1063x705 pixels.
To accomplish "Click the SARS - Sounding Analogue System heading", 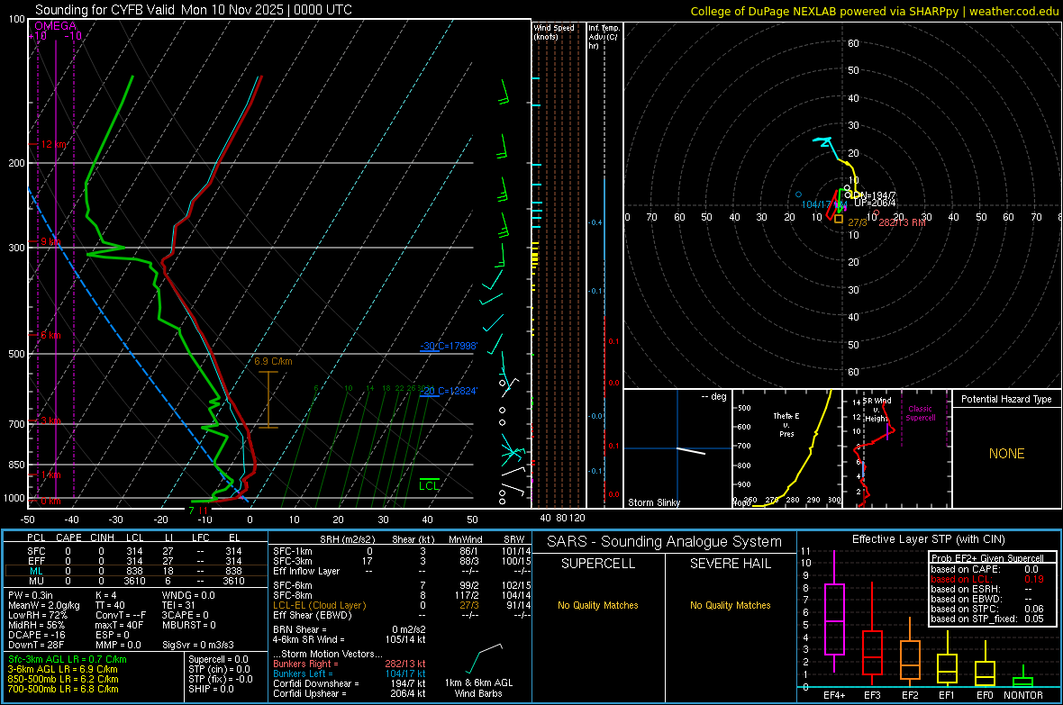I will tap(665, 542).
